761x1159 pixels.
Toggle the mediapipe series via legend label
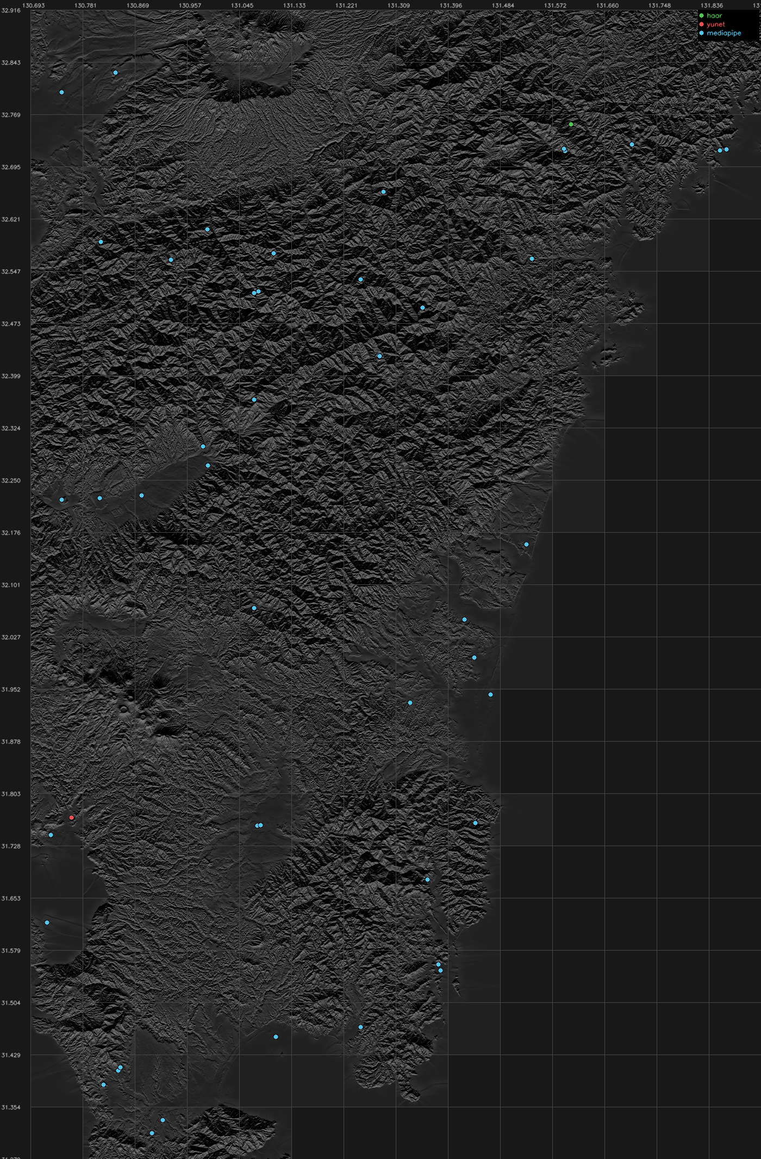(724, 33)
